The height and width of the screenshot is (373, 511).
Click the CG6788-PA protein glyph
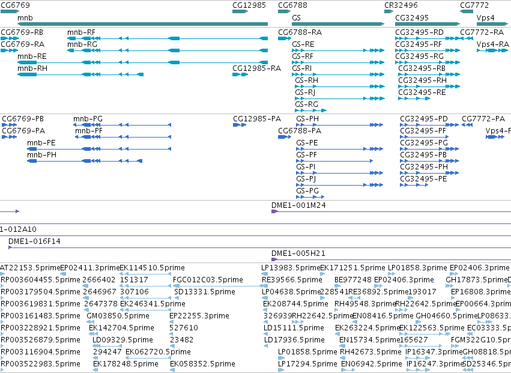point(284,137)
